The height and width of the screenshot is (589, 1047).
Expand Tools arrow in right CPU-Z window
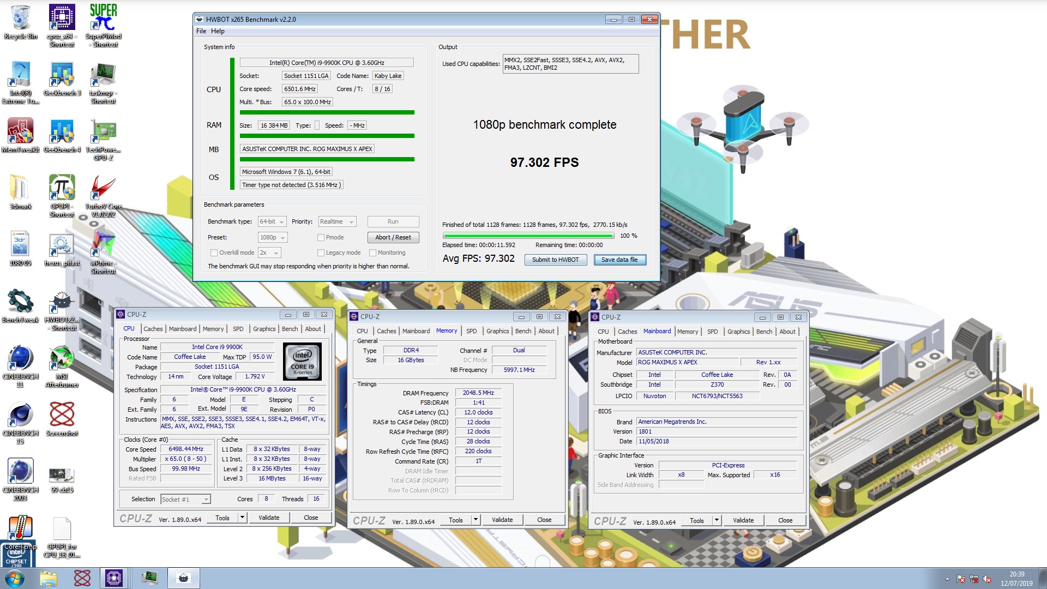[x=717, y=520]
